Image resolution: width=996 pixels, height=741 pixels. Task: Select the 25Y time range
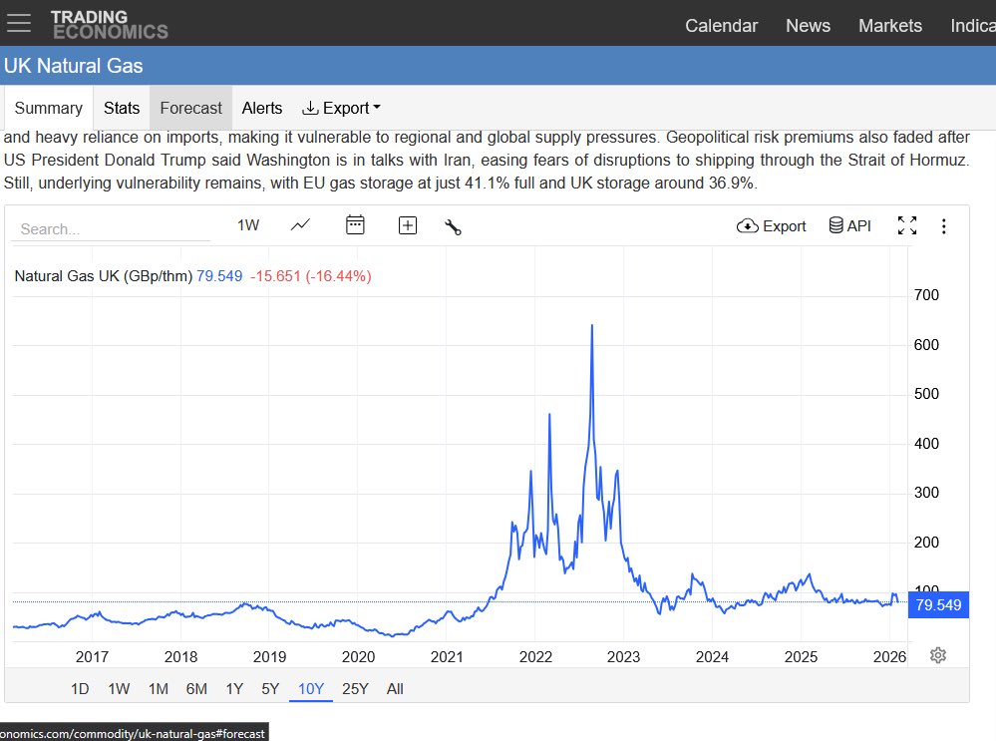click(x=355, y=689)
